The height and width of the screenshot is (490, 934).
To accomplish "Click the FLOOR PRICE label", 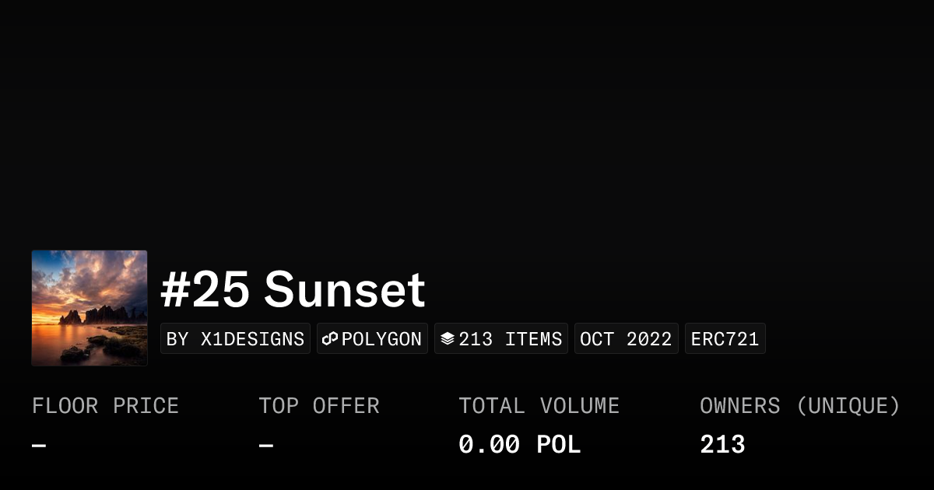I will click(105, 406).
